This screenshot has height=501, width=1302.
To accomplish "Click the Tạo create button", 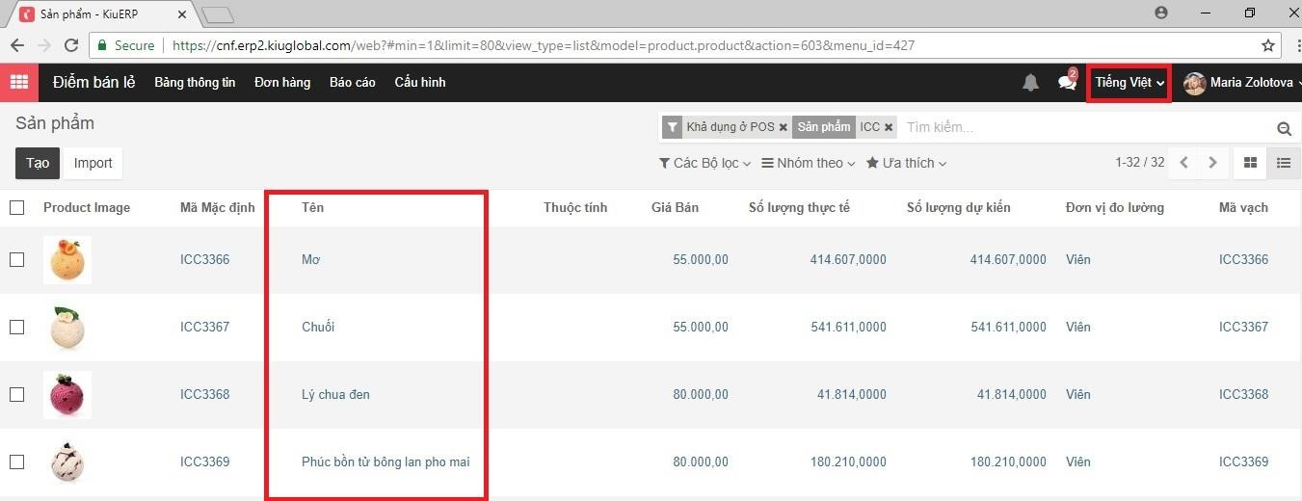I will pyautogui.click(x=38, y=163).
